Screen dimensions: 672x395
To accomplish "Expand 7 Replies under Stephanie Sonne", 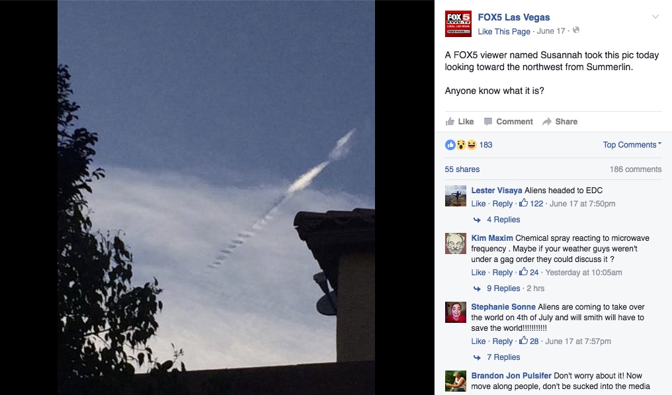I will coord(503,357).
